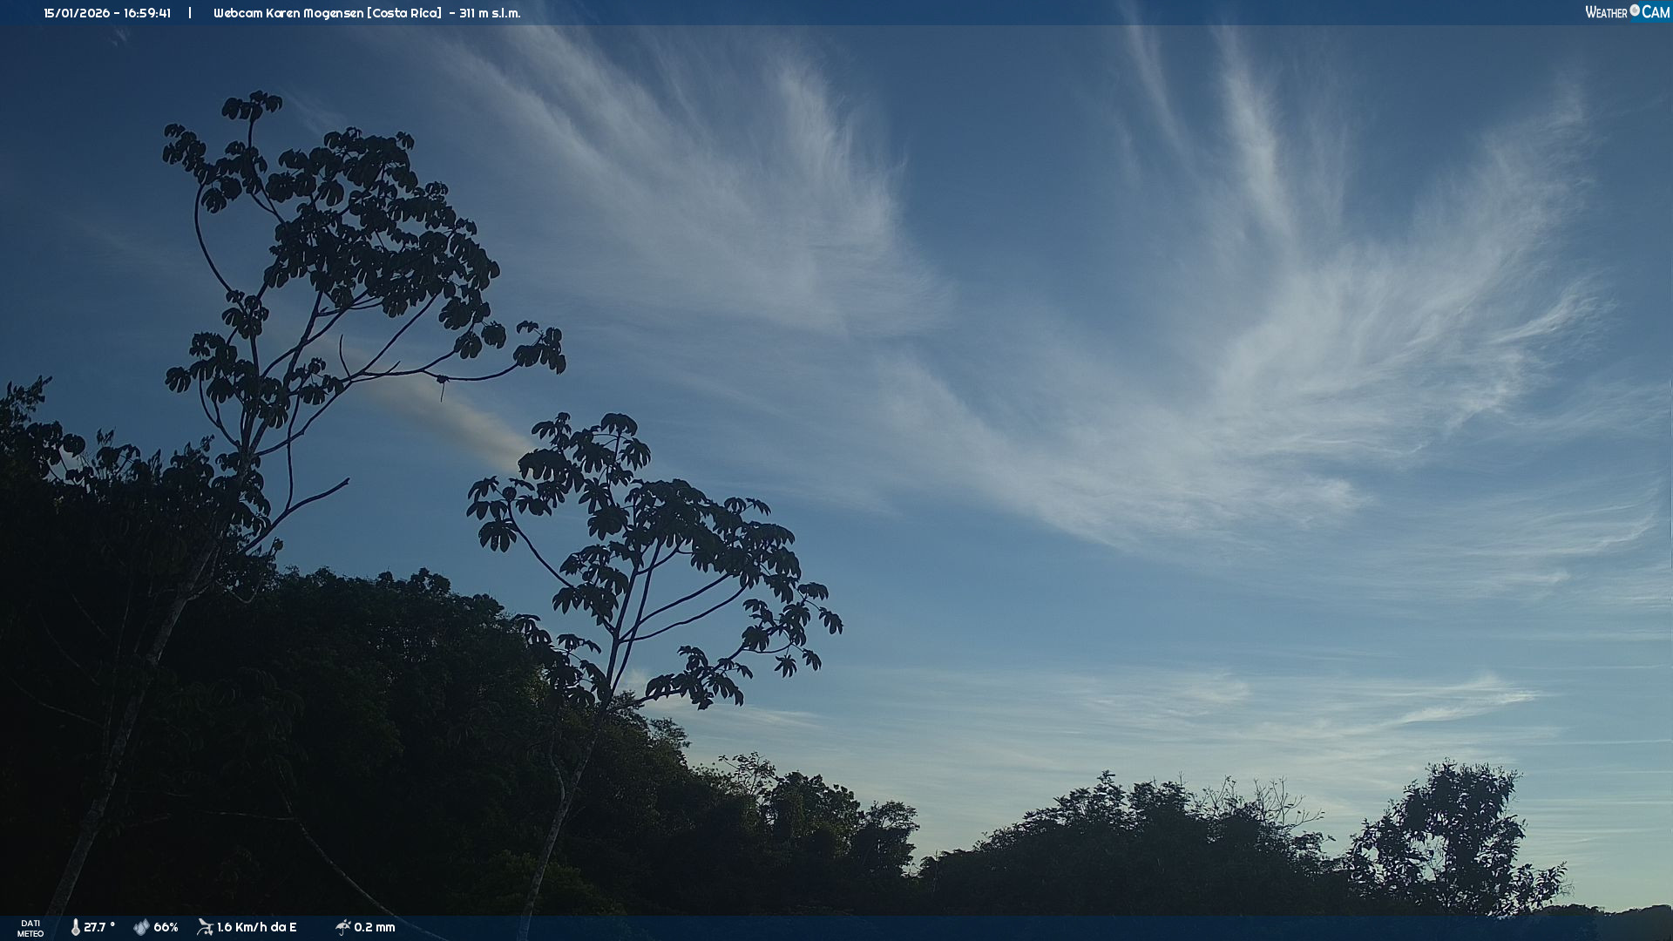Click the 27.7 ° temperature reading
The image size is (1673, 941).
(99, 927)
